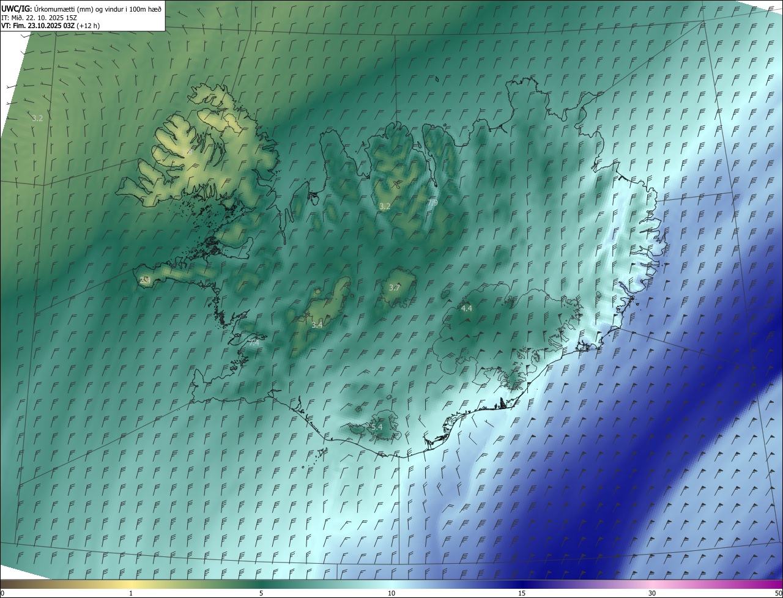Click the 7.9 precipitation value in north Iceland
Image resolution: width=783 pixels, height=598 pixels.
[432, 202]
